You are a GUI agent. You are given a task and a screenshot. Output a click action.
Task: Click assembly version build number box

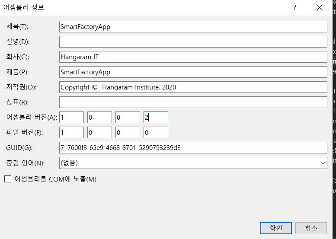pos(128,118)
